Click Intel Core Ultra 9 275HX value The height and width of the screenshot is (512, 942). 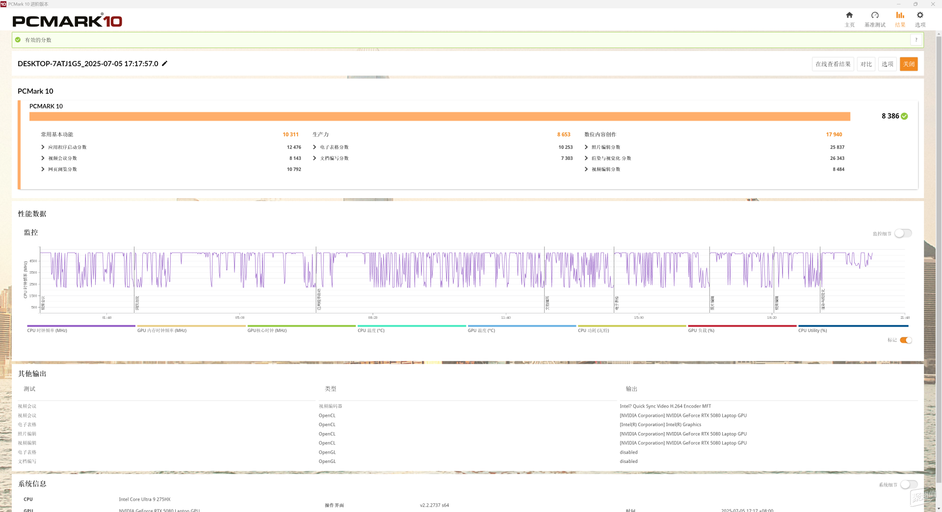pyautogui.click(x=145, y=499)
